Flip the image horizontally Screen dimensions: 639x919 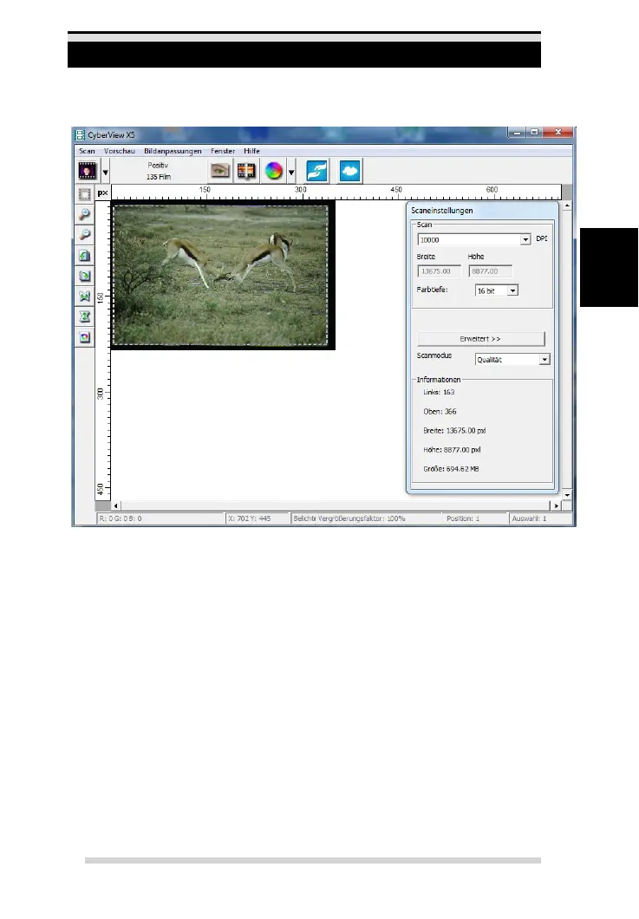85,297
